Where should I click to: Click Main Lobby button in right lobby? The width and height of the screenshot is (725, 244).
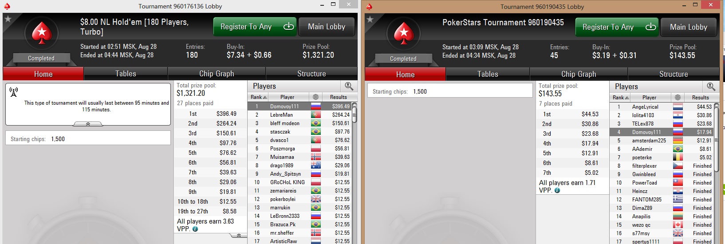coord(689,27)
